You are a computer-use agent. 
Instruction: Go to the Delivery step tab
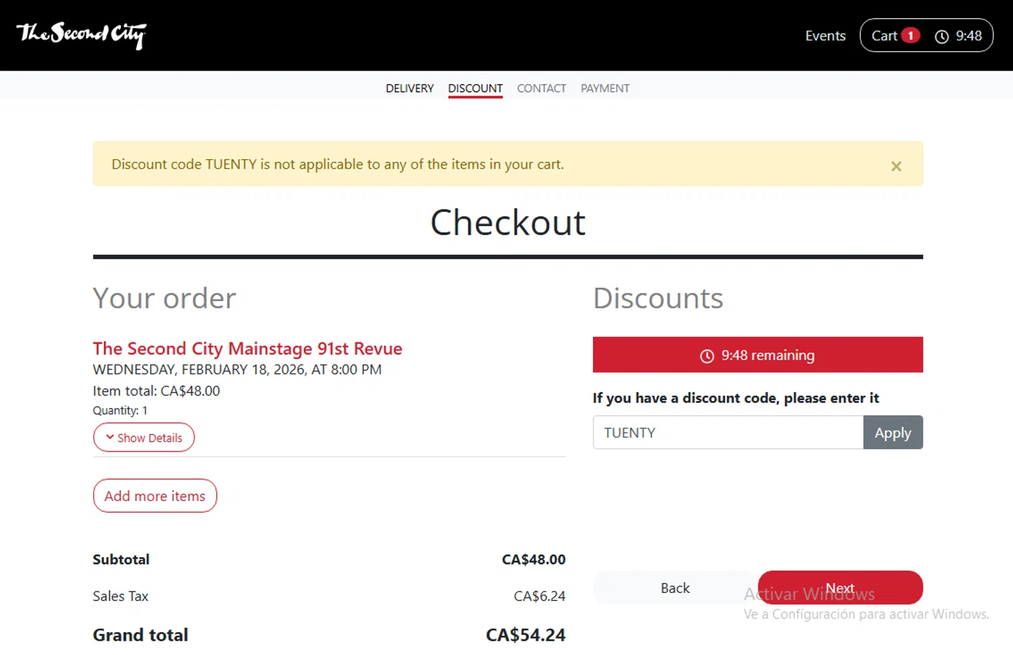(x=409, y=88)
